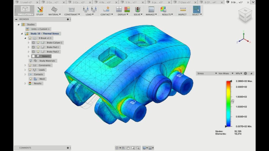This screenshot has width=269, height=151.
Task: Click Study 10 – Thermal Stress
Action: (x=45, y=34)
